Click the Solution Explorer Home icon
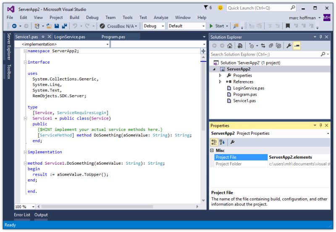Viewport: 336px width, 232px height. tap(230, 45)
